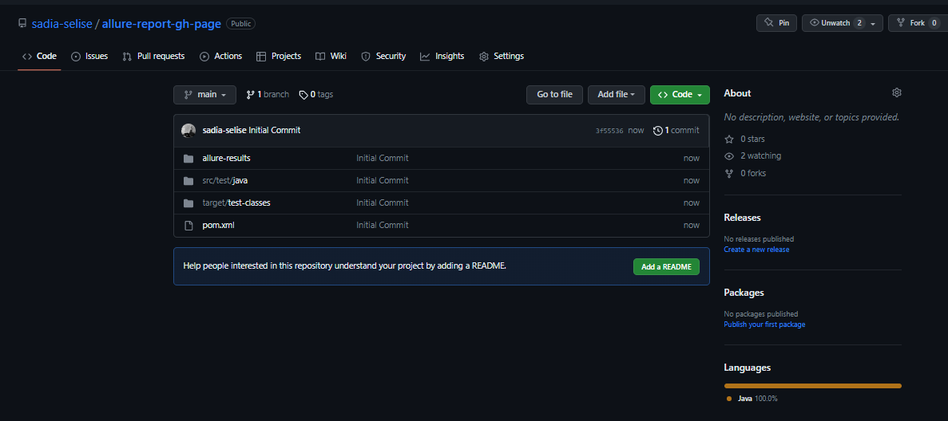Open the Wiki tab

(x=331, y=56)
